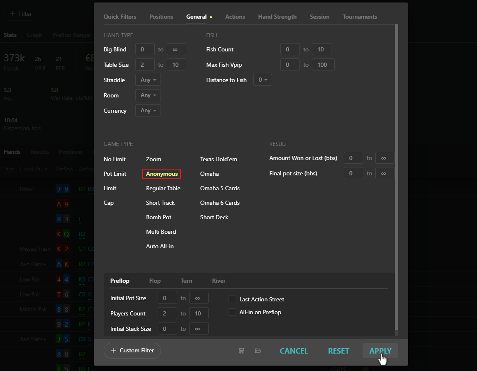
Task: Click the Big Blind minimum field
Action: click(145, 49)
